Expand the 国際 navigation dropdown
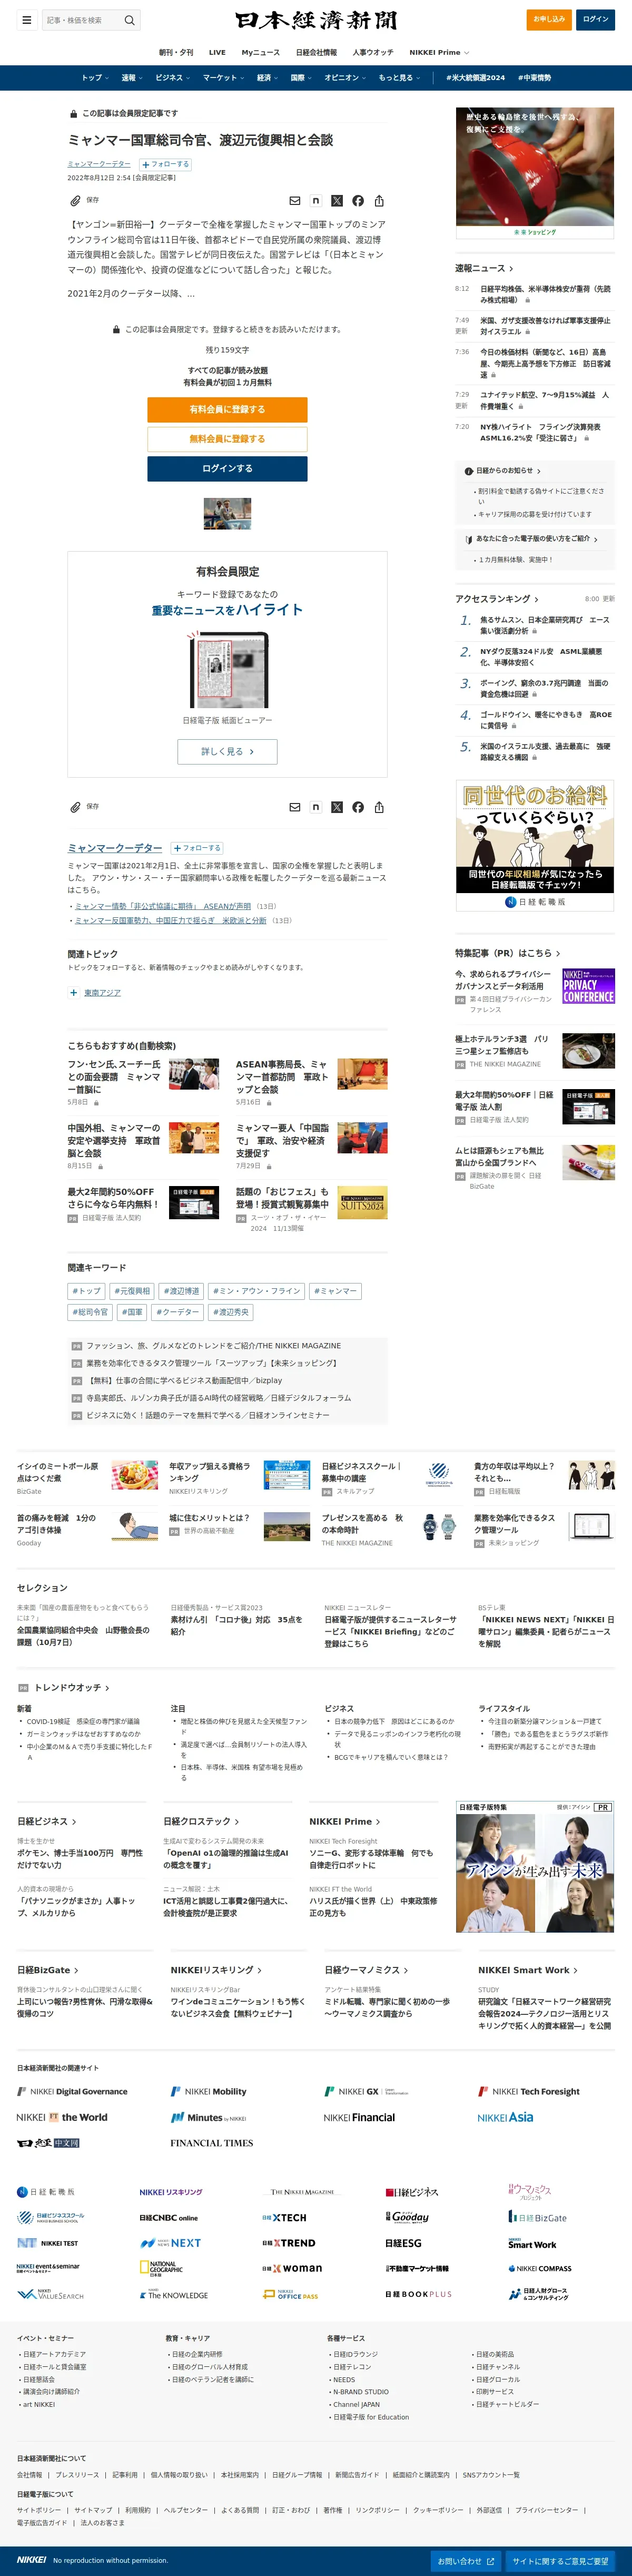This screenshot has width=632, height=2576. point(301,78)
